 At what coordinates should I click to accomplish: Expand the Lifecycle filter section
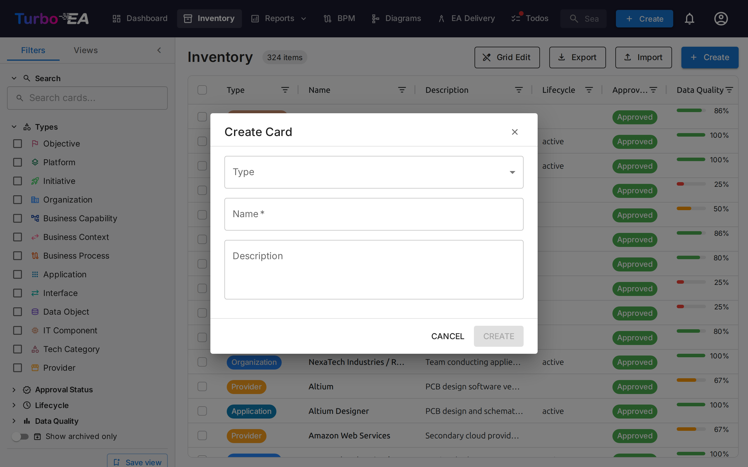[14, 405]
